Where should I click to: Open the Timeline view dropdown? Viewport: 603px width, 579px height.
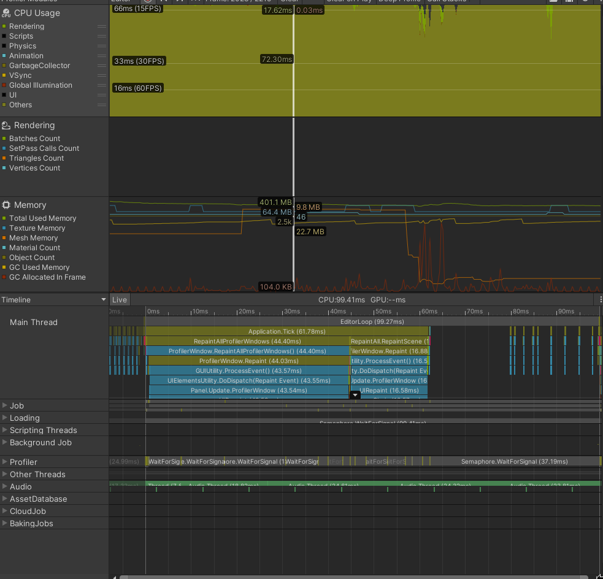click(x=54, y=300)
